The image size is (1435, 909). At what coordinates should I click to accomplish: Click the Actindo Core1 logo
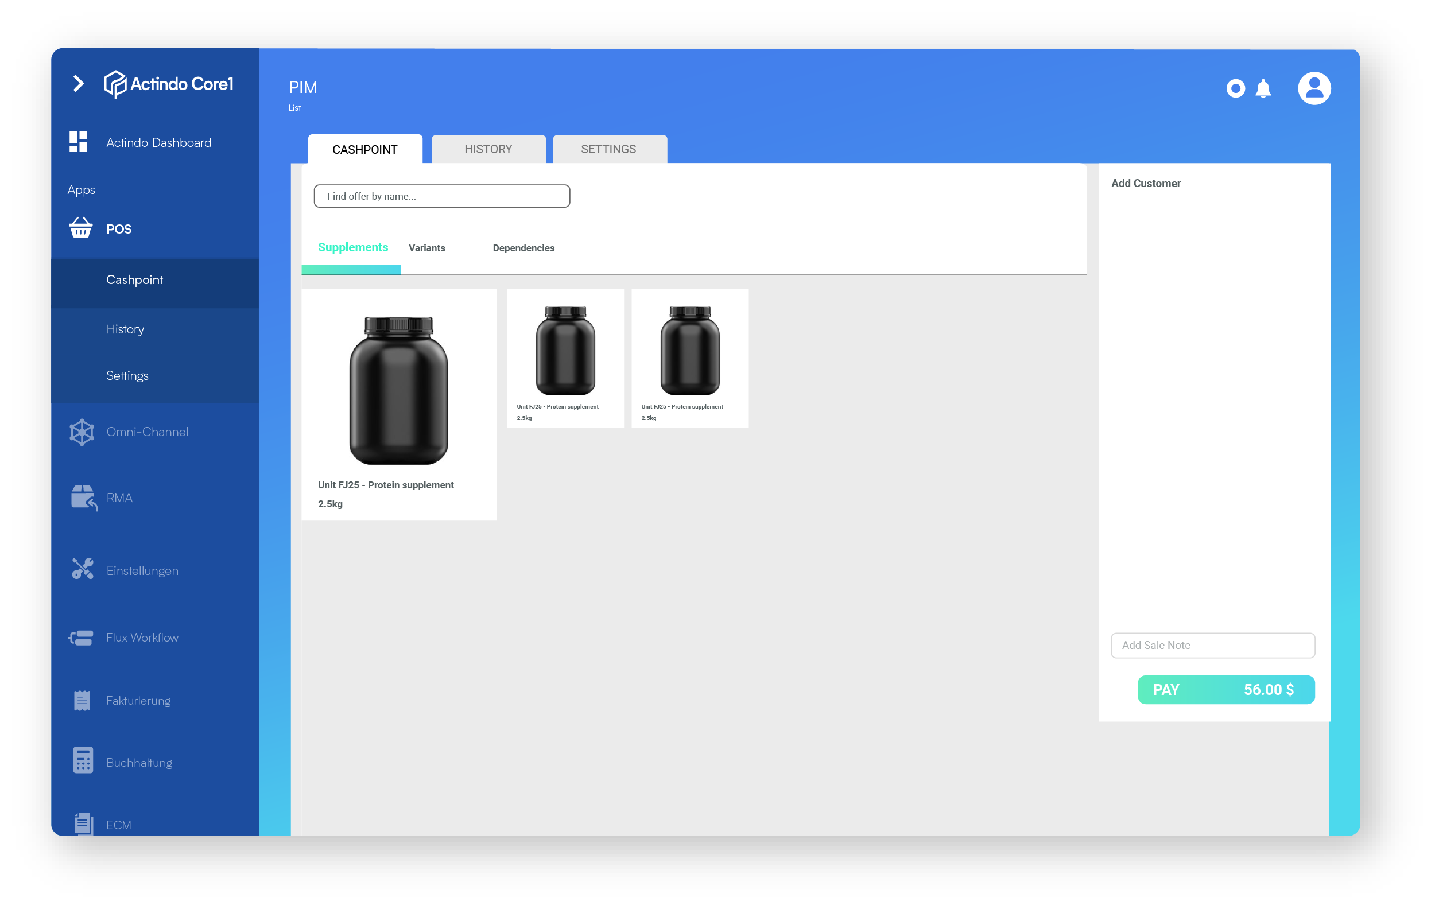pos(169,83)
